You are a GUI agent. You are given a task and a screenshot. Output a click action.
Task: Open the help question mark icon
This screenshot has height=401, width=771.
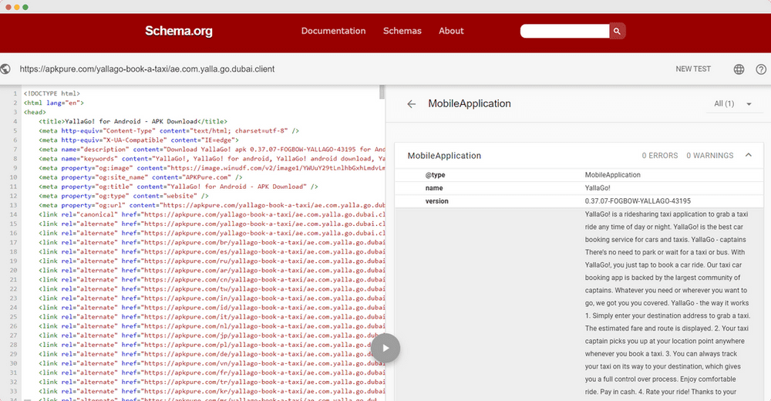click(x=761, y=69)
